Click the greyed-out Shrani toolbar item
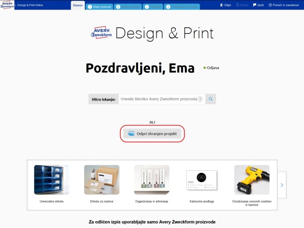The width and height of the screenshot is (304, 228). click(242, 5)
